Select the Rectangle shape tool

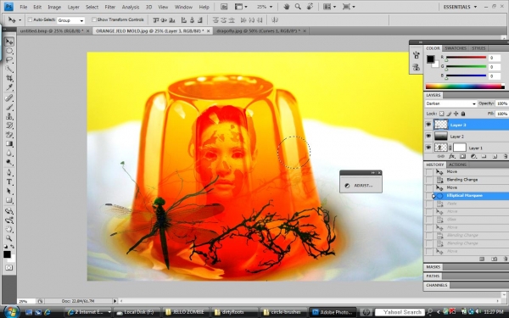click(x=9, y=200)
